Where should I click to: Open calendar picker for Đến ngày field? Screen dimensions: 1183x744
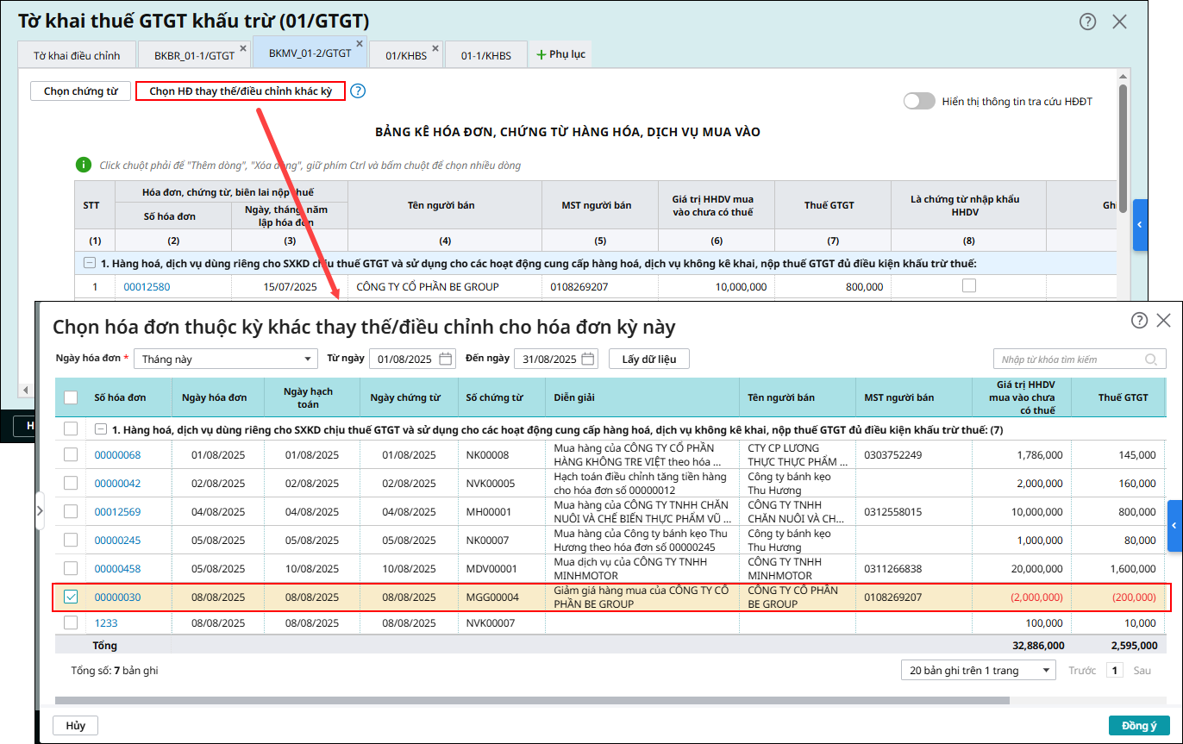pyautogui.click(x=588, y=359)
